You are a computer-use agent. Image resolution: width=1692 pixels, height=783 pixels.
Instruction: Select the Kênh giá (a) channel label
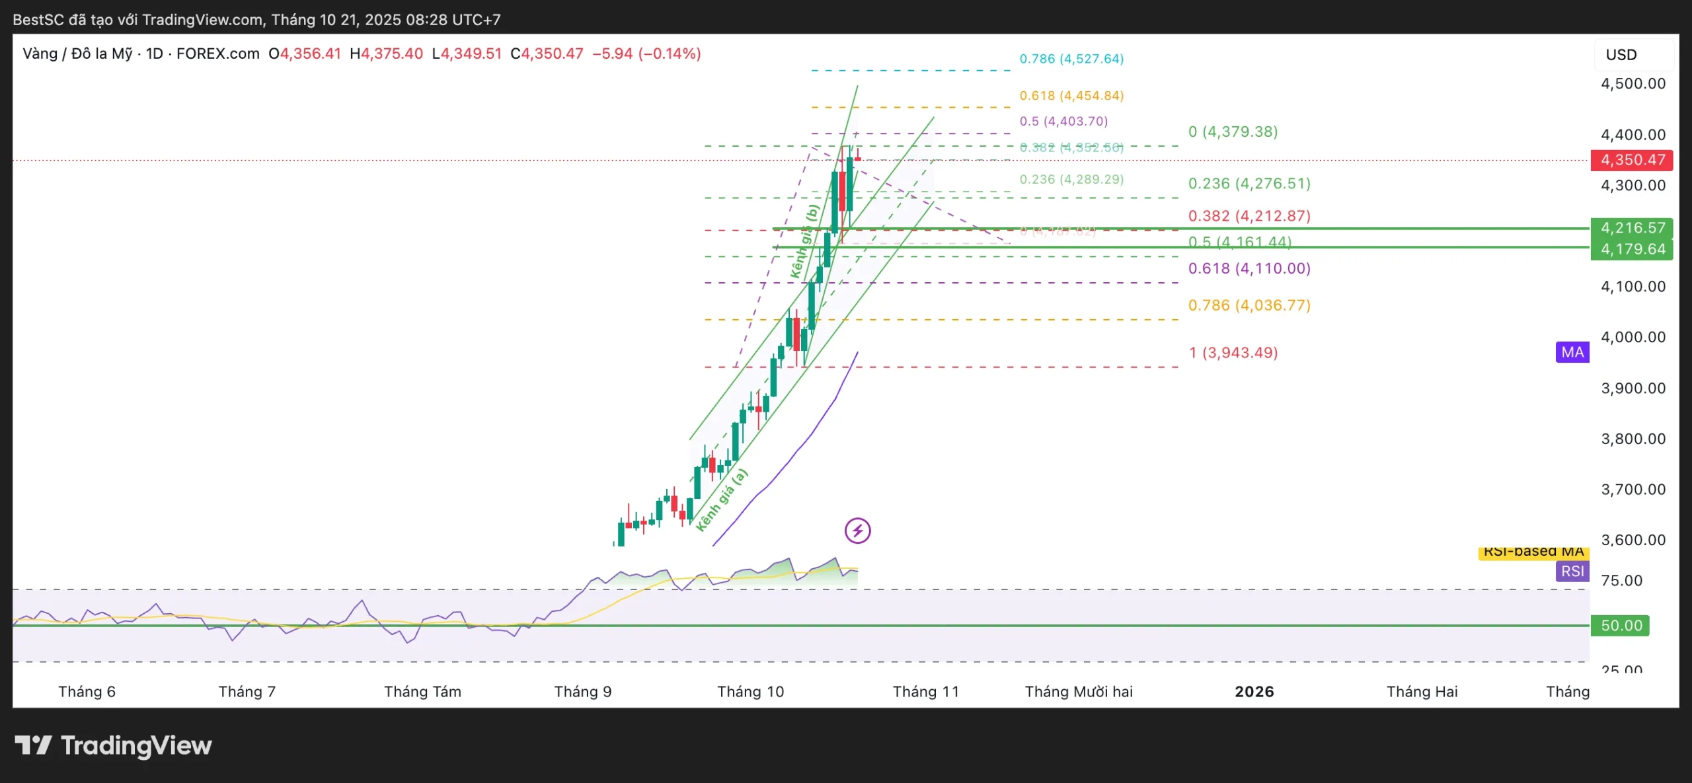[x=722, y=500]
